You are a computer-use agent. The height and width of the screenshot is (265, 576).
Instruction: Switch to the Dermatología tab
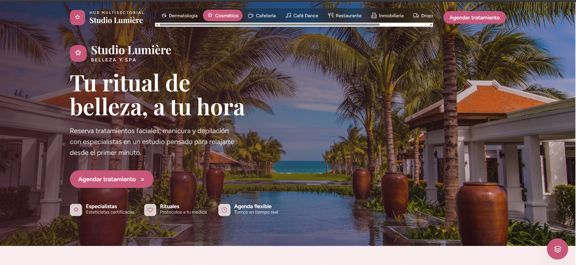pos(180,15)
